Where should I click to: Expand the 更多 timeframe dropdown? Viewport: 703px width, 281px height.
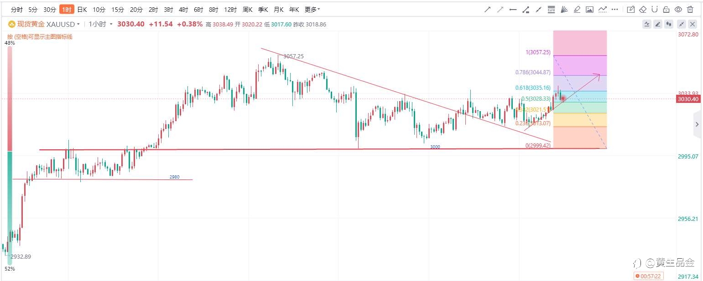click(x=312, y=9)
